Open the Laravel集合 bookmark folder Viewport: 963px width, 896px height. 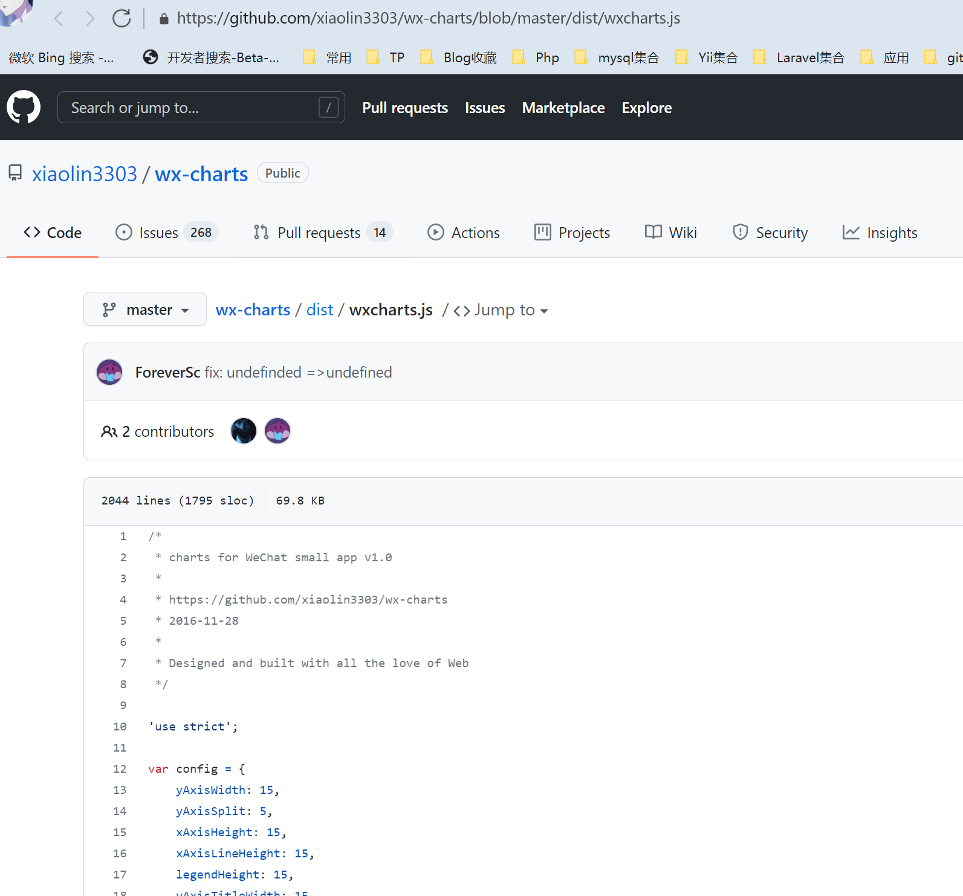point(799,57)
